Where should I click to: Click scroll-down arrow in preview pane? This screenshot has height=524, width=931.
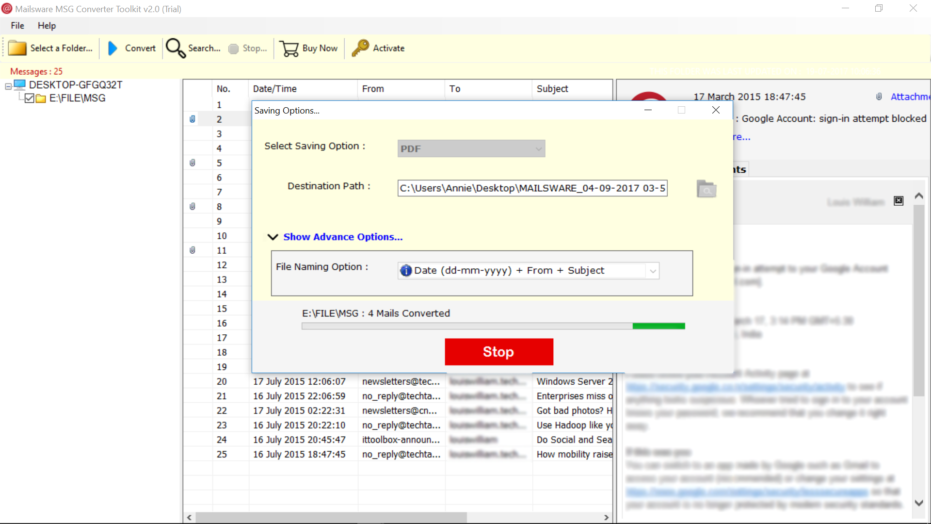pyautogui.click(x=919, y=503)
